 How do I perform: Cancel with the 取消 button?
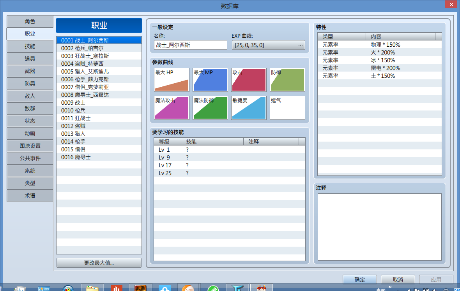pos(398,280)
